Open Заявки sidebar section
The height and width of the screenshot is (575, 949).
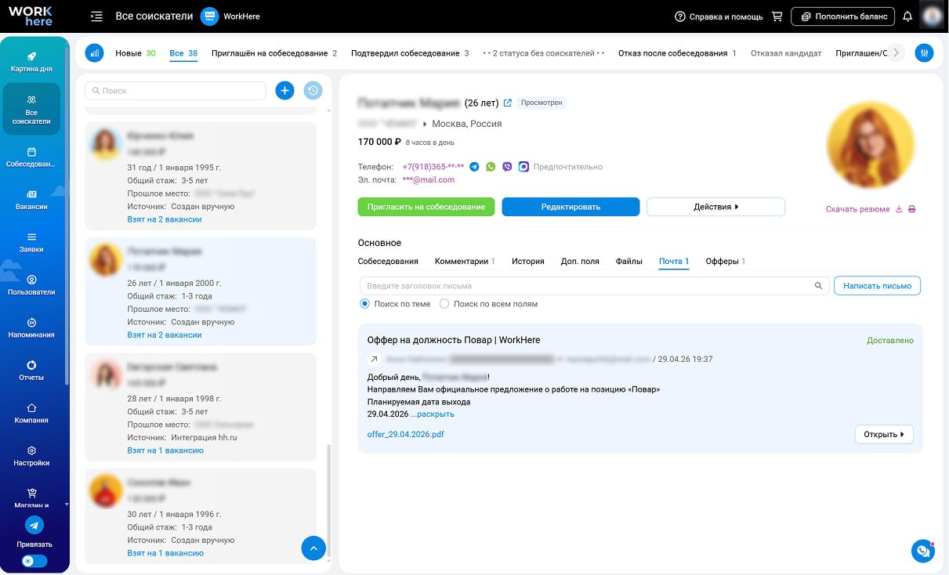(x=31, y=242)
